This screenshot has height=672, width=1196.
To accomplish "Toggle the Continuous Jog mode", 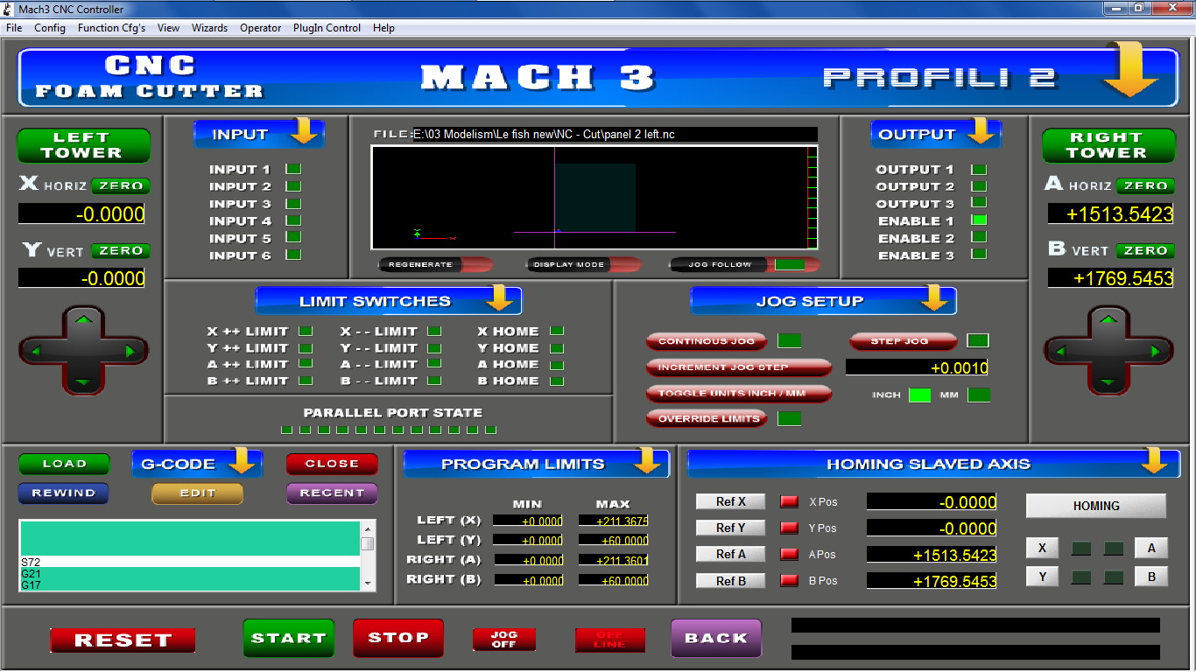I will tap(707, 341).
